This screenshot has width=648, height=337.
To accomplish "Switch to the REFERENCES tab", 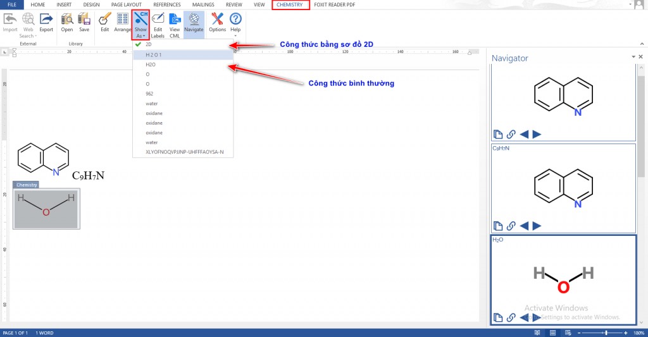I will (x=167, y=4).
